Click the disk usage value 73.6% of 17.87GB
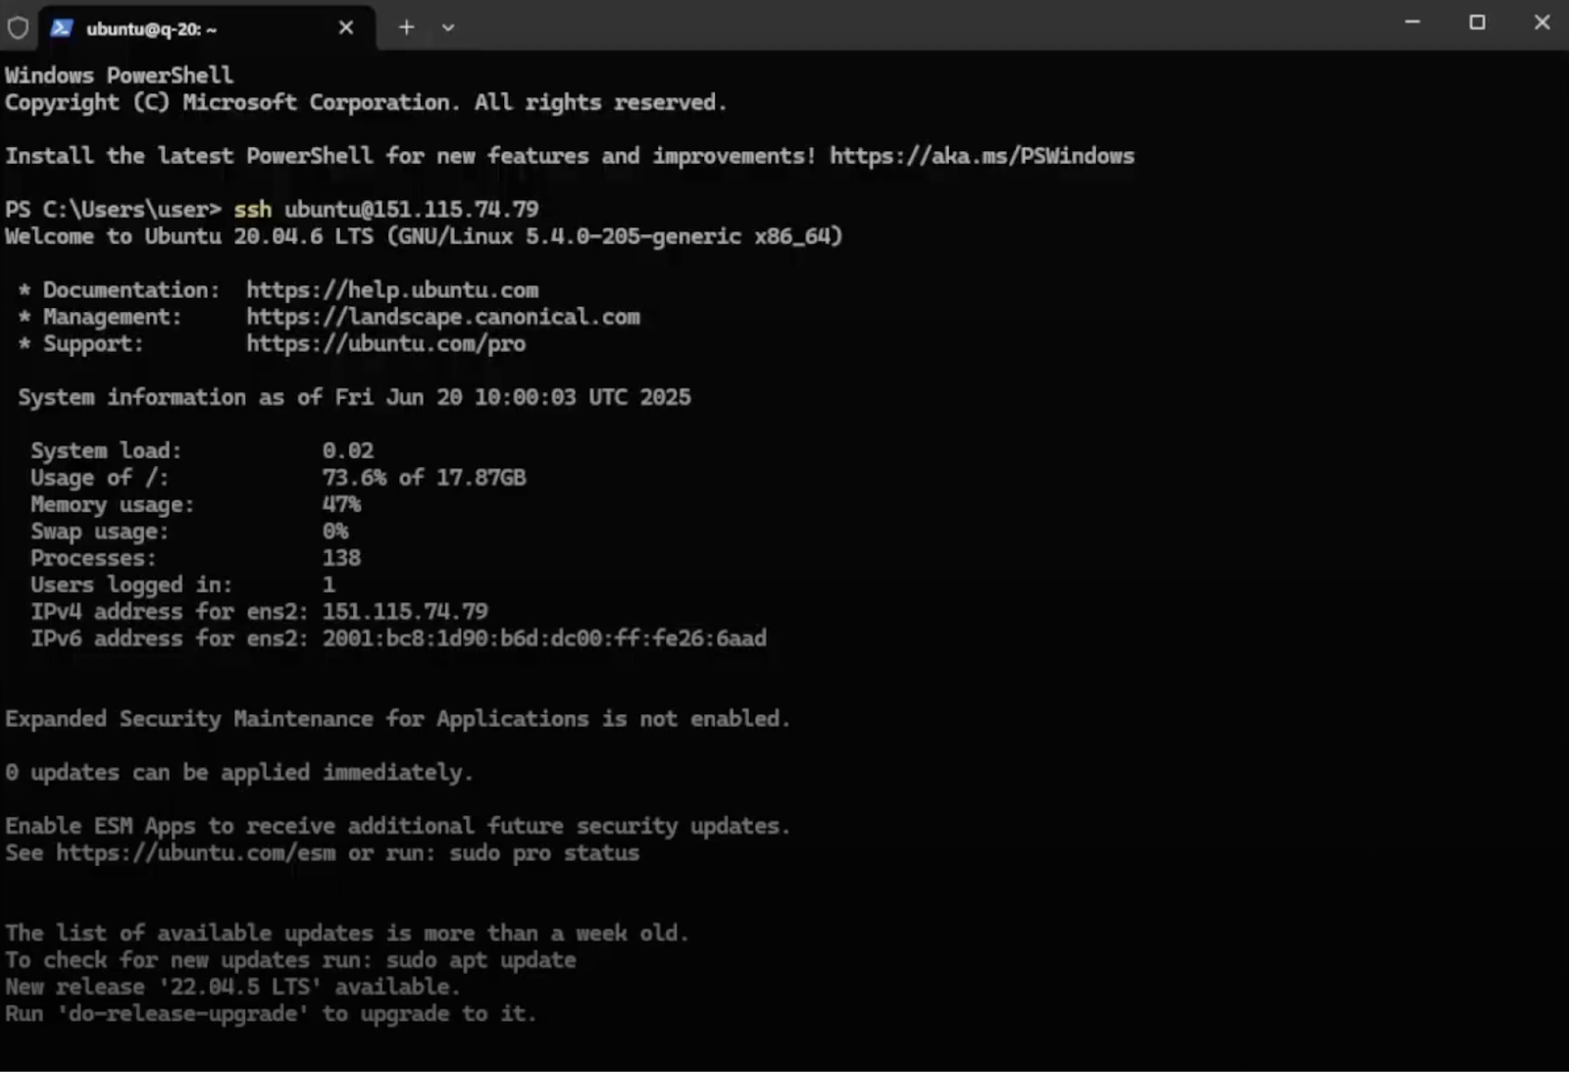1569x1072 pixels. point(425,478)
